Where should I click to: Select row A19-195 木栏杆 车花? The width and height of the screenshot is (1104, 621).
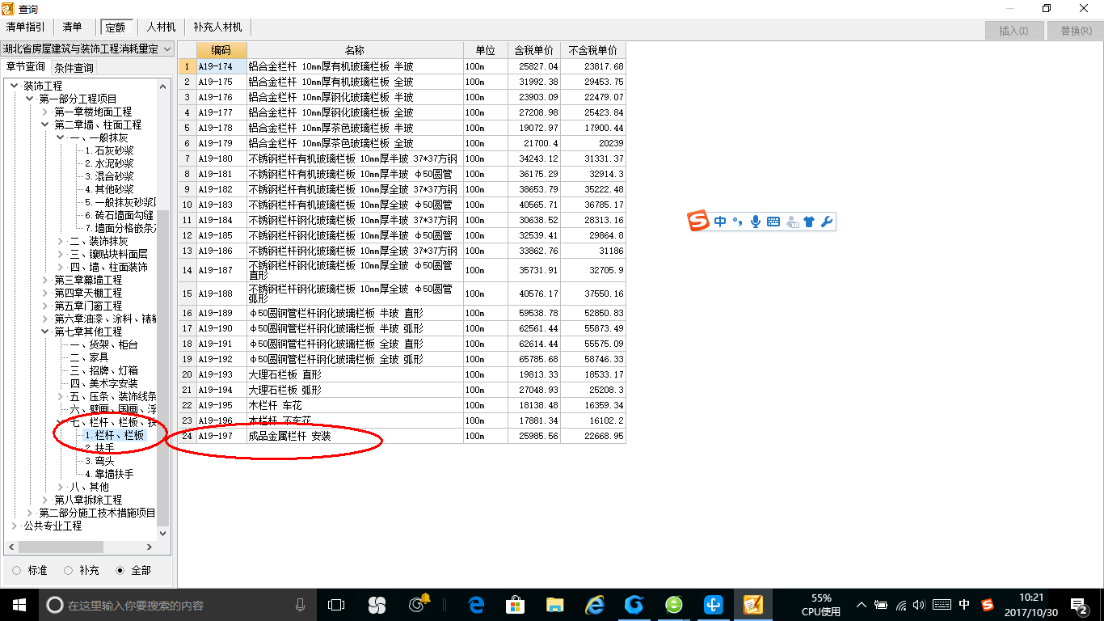402,405
